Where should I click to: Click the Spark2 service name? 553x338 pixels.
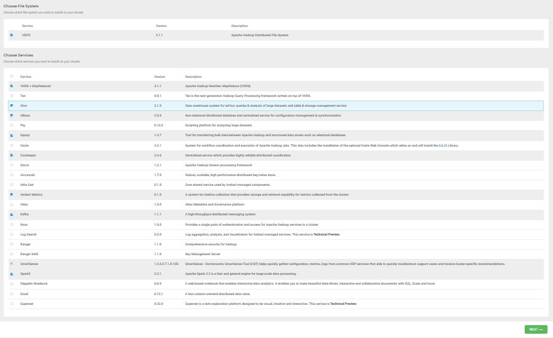[25, 274]
